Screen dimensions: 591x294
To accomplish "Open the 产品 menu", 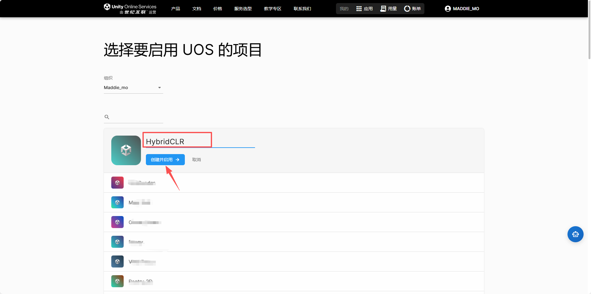I will pos(176,9).
